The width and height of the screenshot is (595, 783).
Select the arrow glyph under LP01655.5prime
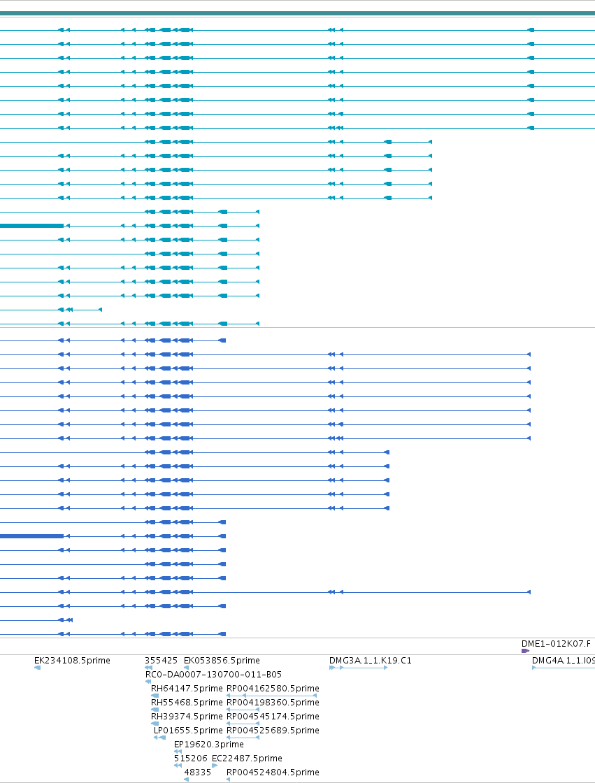coord(160,738)
